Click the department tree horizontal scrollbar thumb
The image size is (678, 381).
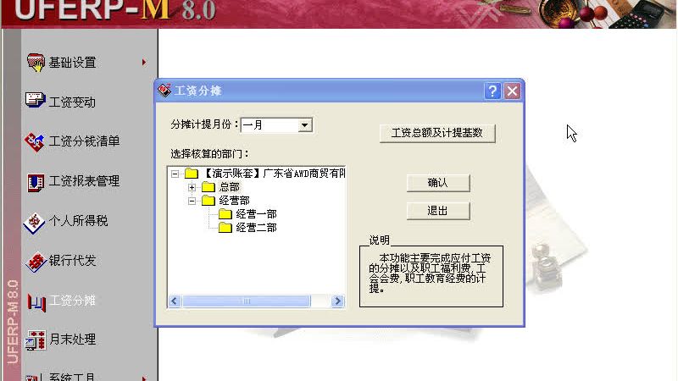tap(246, 301)
